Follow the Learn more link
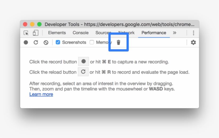This screenshot has height=138, width=219. click(41, 94)
